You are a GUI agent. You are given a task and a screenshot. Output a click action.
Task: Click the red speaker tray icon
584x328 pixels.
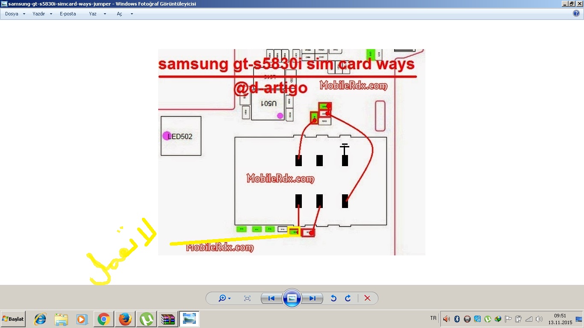coord(446,319)
